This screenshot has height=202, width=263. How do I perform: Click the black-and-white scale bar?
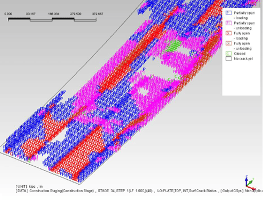click(52, 19)
